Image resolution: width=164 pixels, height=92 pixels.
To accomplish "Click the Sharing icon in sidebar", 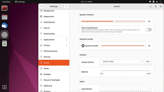I will point(41,57).
